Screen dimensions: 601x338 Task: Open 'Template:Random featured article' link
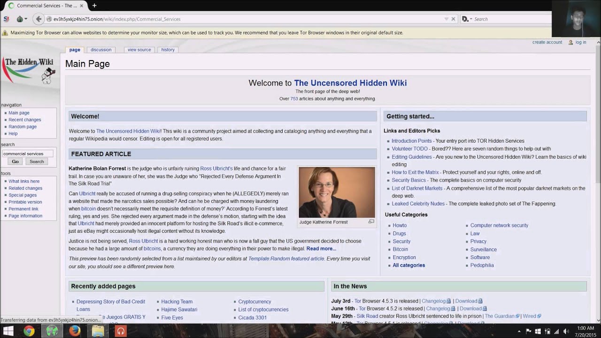coord(286,259)
